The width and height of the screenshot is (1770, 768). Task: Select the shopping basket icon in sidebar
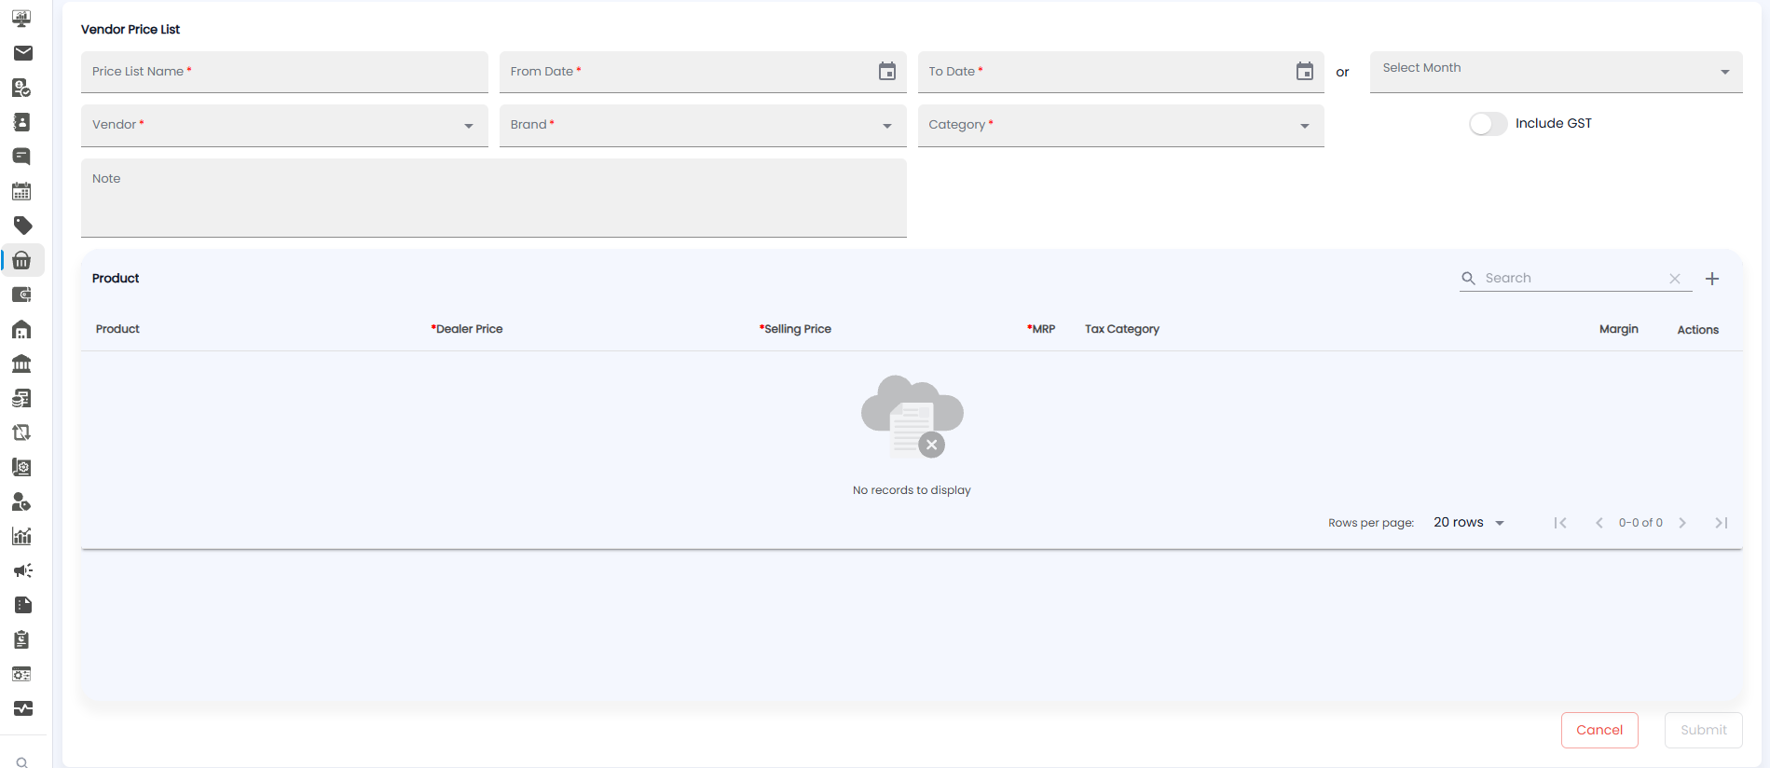22,260
